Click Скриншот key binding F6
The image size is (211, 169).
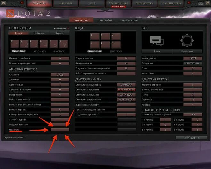pyautogui.click(x=193, y=100)
